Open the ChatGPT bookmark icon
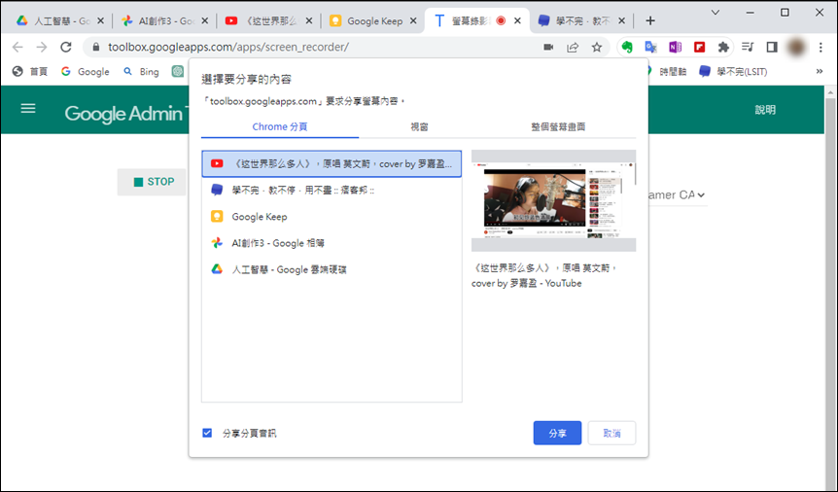The height and width of the screenshot is (492, 838). (x=178, y=72)
